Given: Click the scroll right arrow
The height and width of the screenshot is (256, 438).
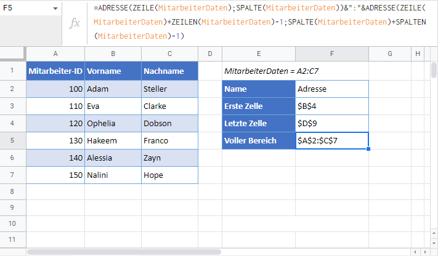Looking at the screenshot, I should point(425,252).
